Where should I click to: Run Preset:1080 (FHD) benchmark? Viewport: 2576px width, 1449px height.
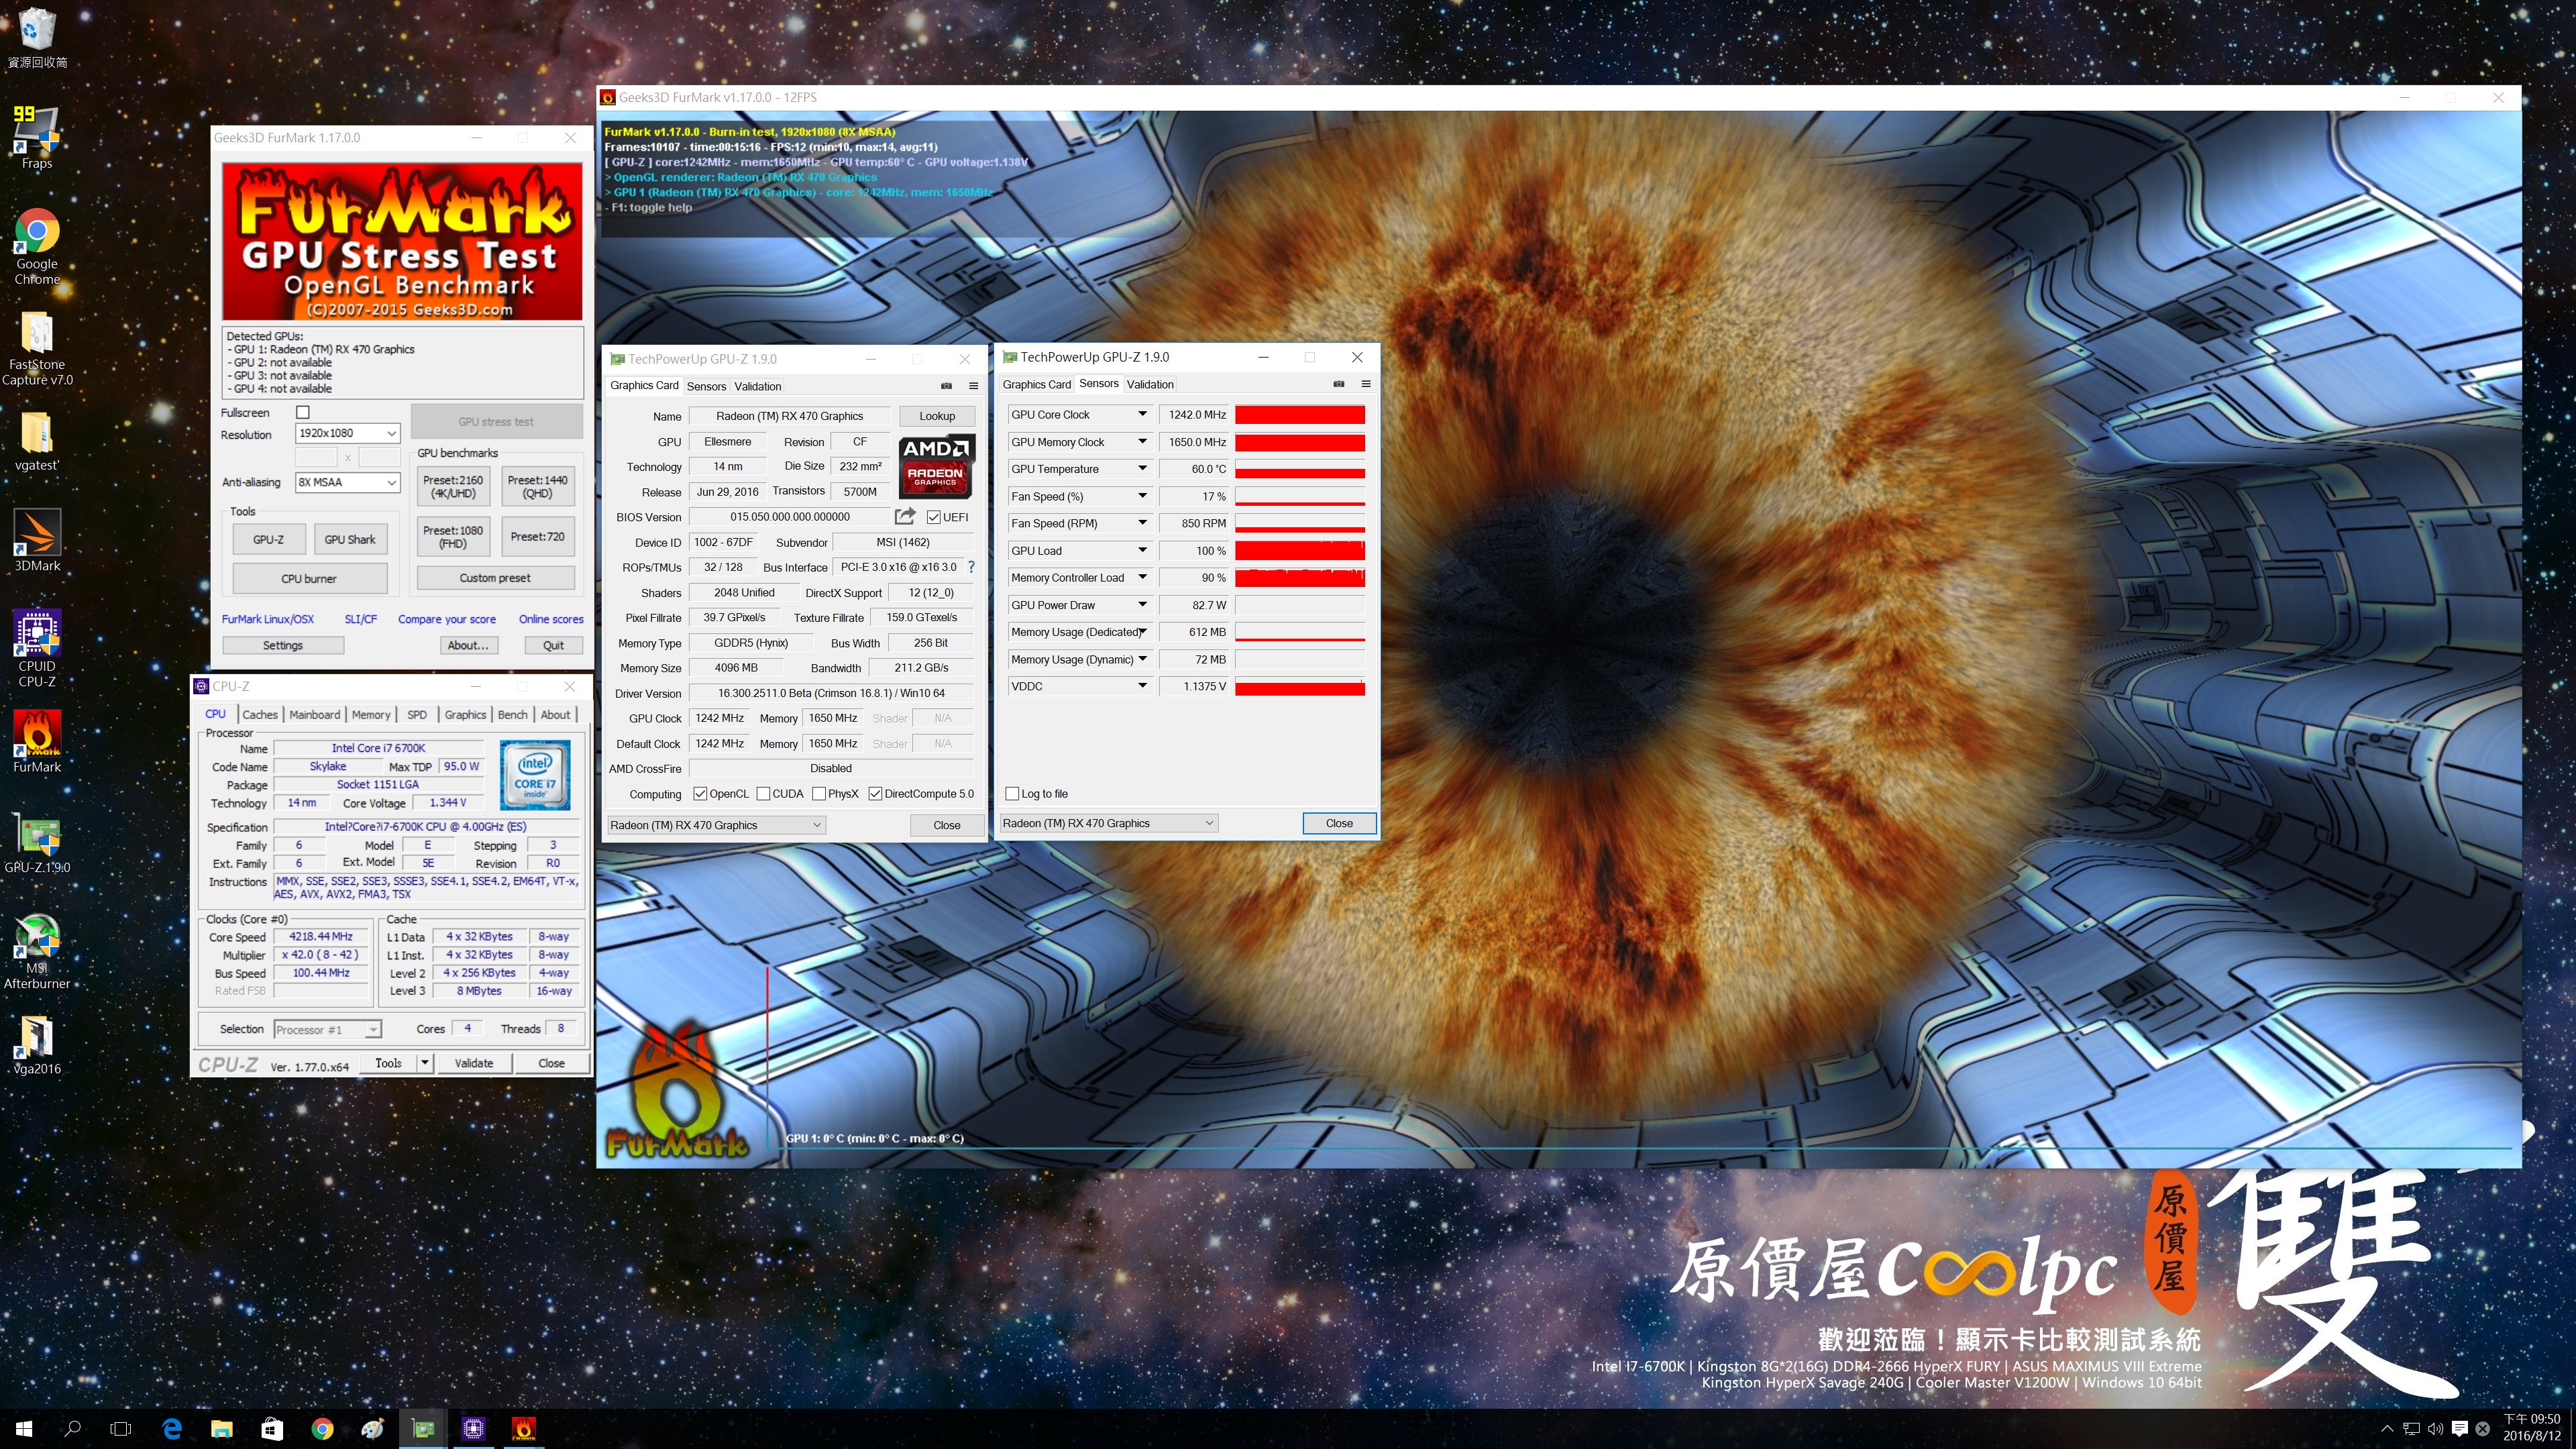[453, 537]
